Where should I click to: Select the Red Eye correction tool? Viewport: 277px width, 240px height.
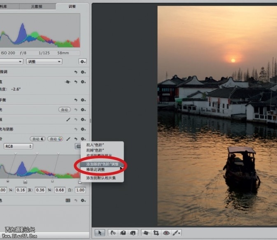(166, 233)
